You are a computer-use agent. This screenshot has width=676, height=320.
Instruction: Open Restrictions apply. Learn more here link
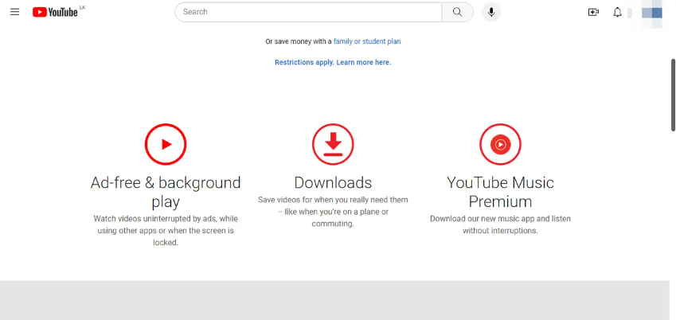[333, 62]
